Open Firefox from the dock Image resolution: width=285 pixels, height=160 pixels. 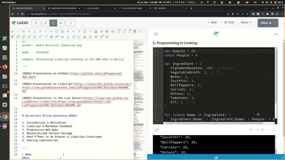[5, 67]
